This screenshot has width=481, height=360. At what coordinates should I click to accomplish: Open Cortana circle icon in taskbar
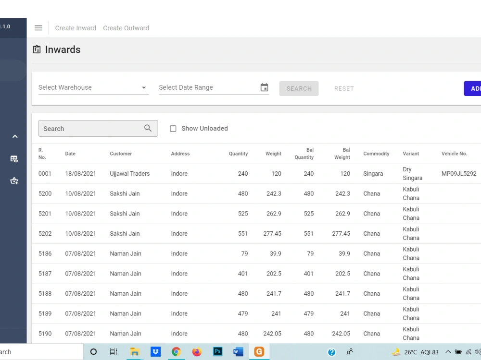[93, 352]
